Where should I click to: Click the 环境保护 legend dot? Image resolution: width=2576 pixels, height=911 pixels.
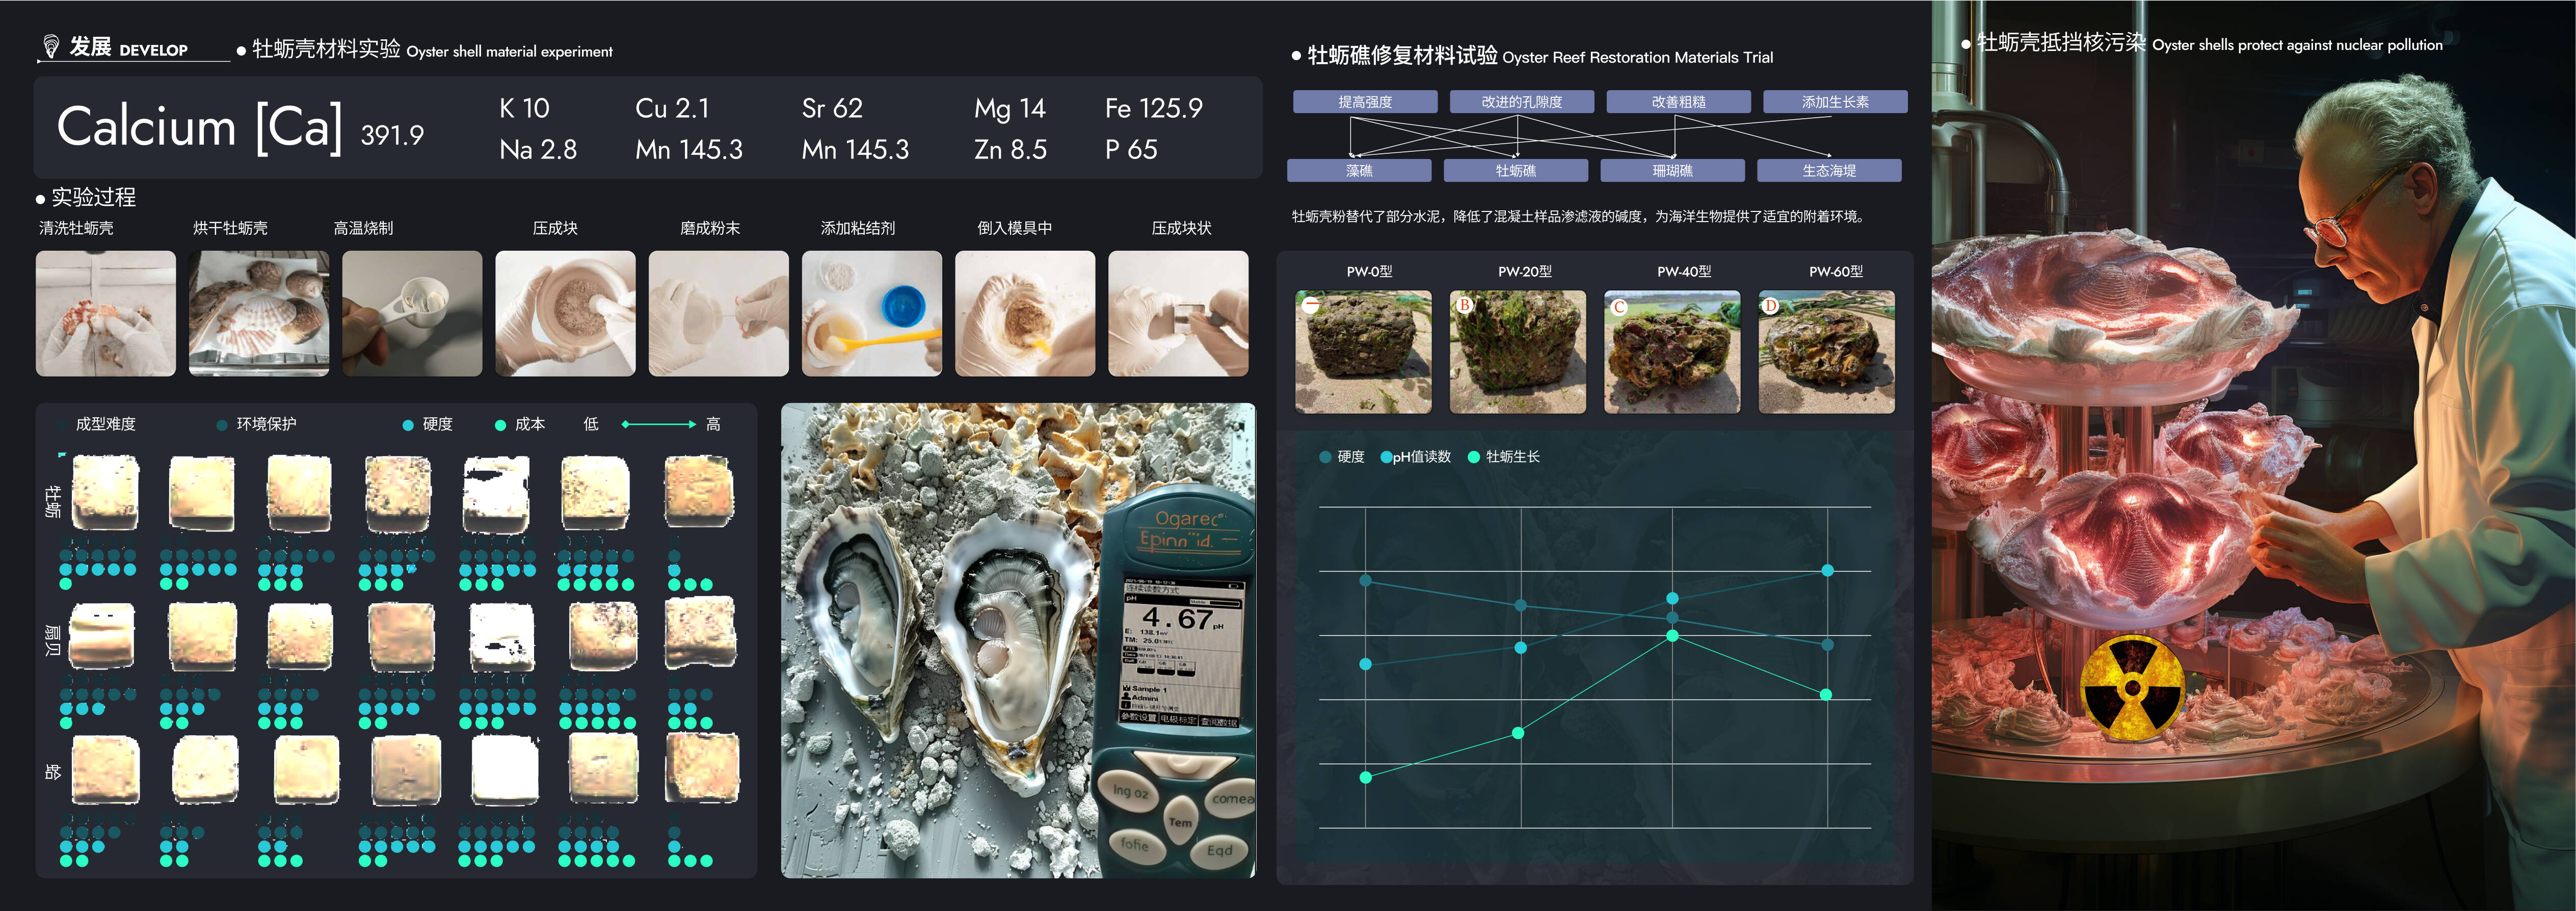(222, 425)
